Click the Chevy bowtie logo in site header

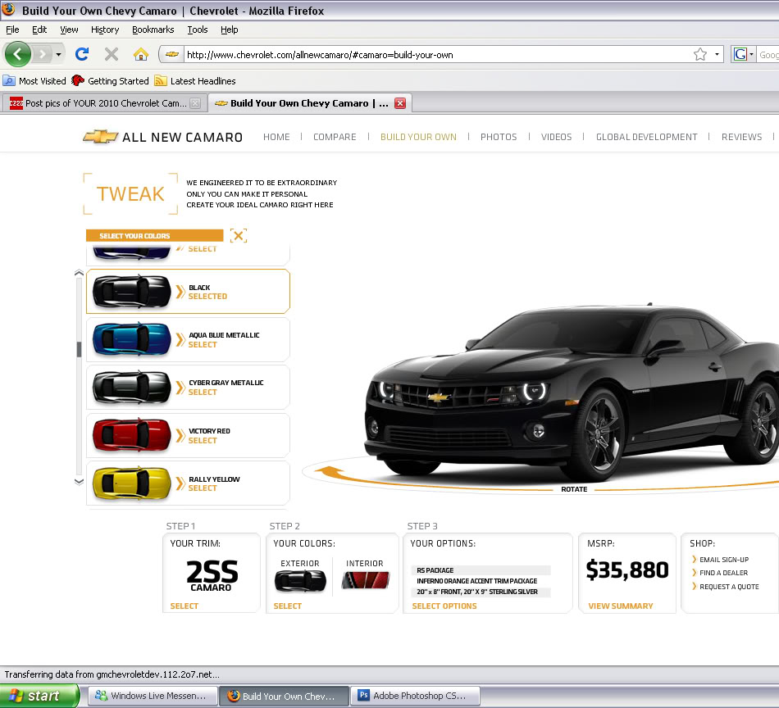(x=100, y=137)
